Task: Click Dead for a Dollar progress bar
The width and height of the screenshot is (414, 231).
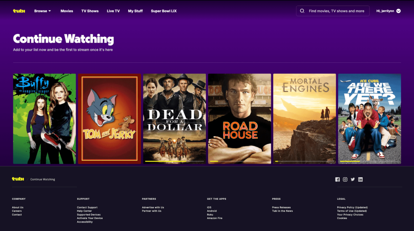Action: point(175,161)
